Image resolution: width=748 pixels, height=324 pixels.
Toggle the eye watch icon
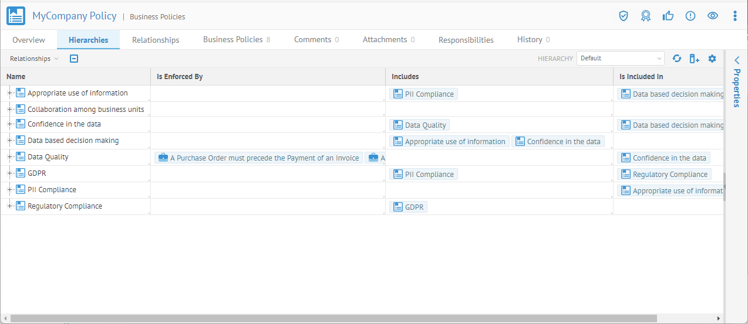click(713, 16)
